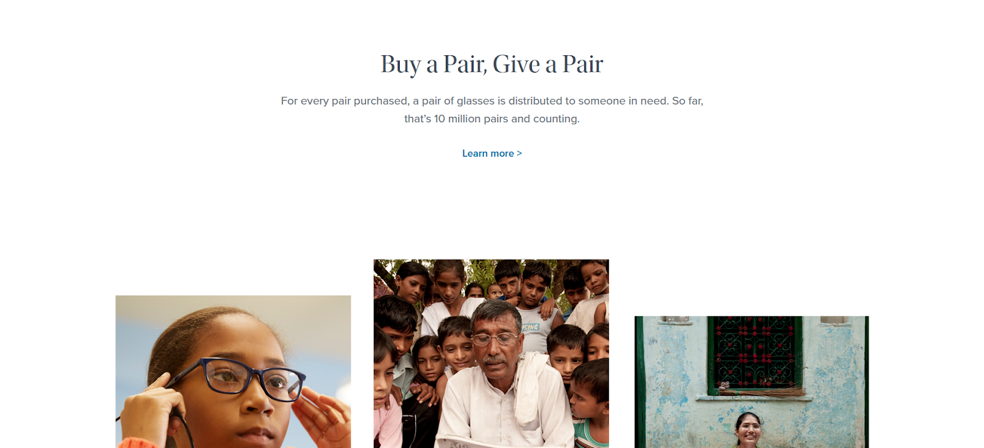Open the photo of girl adjusting glasses
The image size is (984, 448).
(233, 372)
